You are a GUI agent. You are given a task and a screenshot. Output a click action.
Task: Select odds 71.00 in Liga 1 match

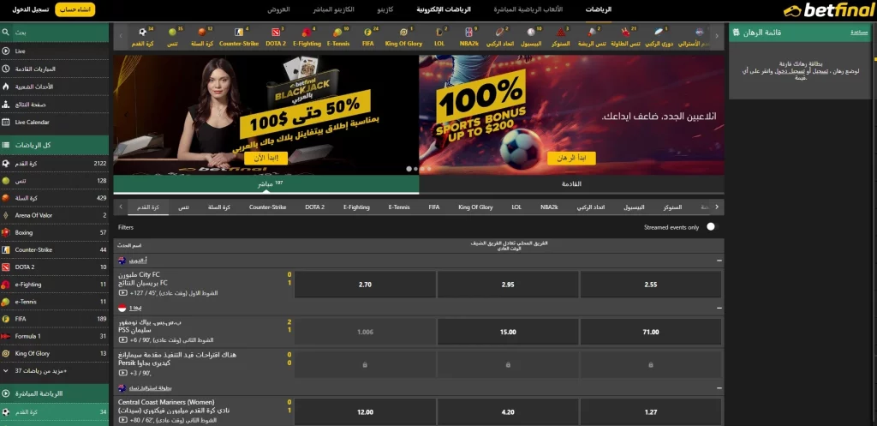tap(651, 332)
